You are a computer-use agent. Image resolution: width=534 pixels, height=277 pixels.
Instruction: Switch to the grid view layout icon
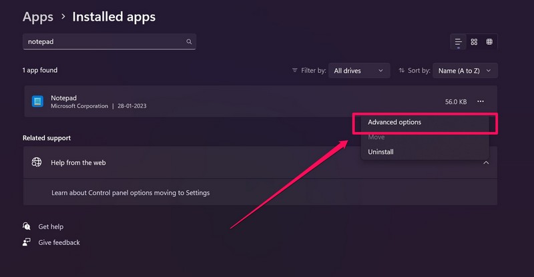click(x=474, y=41)
